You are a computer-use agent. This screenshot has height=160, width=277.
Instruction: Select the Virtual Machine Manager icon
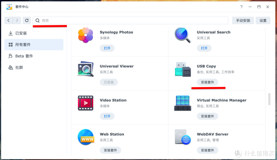click(183, 103)
